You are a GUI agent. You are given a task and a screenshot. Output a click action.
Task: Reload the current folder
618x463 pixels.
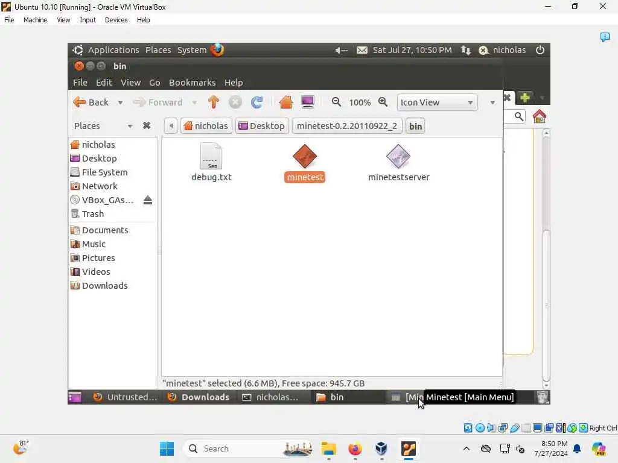coord(256,102)
